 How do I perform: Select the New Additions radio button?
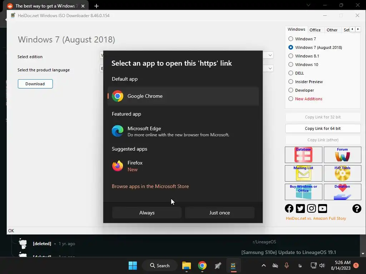click(x=291, y=99)
